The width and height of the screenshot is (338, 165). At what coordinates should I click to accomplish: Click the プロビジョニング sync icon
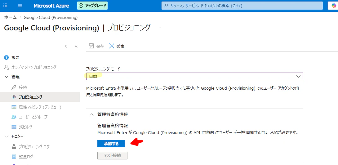click(x=14, y=97)
